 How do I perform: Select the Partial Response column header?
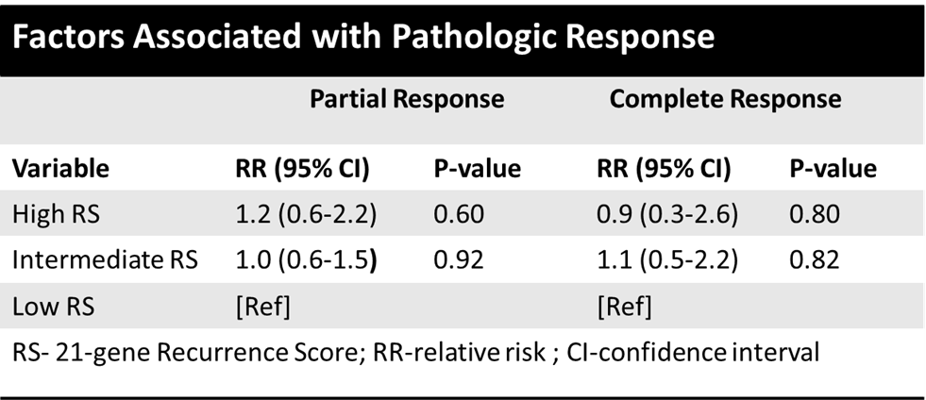(x=407, y=99)
